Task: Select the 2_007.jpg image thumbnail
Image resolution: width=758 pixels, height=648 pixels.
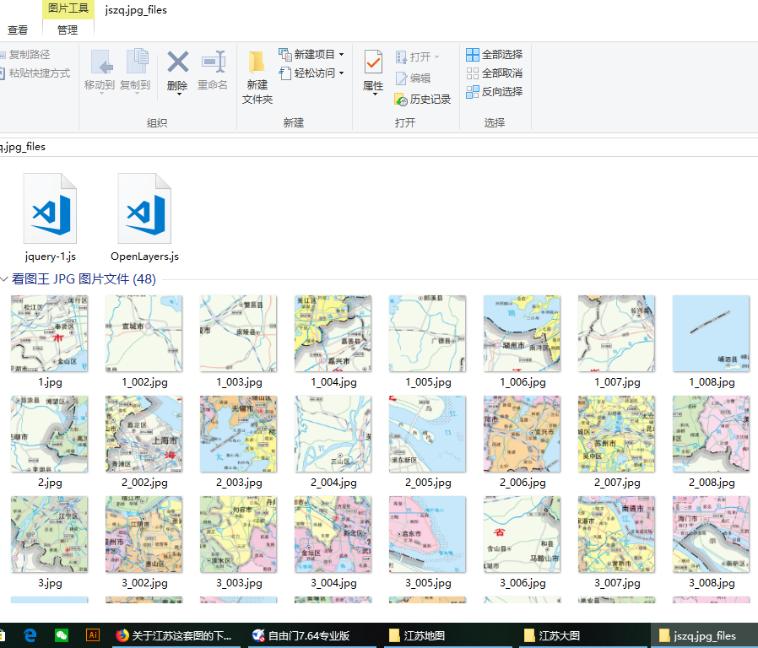Action: coord(616,434)
